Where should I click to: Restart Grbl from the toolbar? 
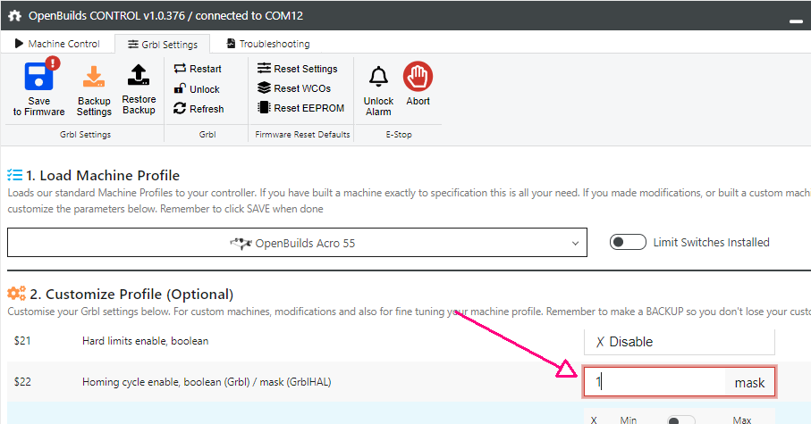[x=198, y=69]
